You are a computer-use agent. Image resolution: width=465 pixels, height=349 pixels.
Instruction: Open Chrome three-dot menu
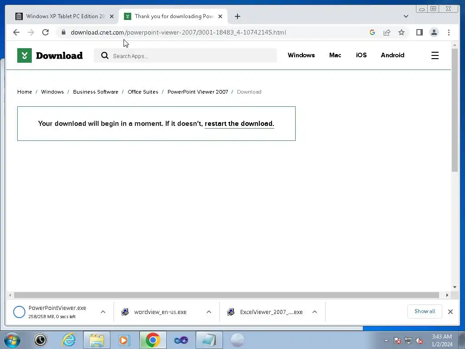[x=449, y=32]
